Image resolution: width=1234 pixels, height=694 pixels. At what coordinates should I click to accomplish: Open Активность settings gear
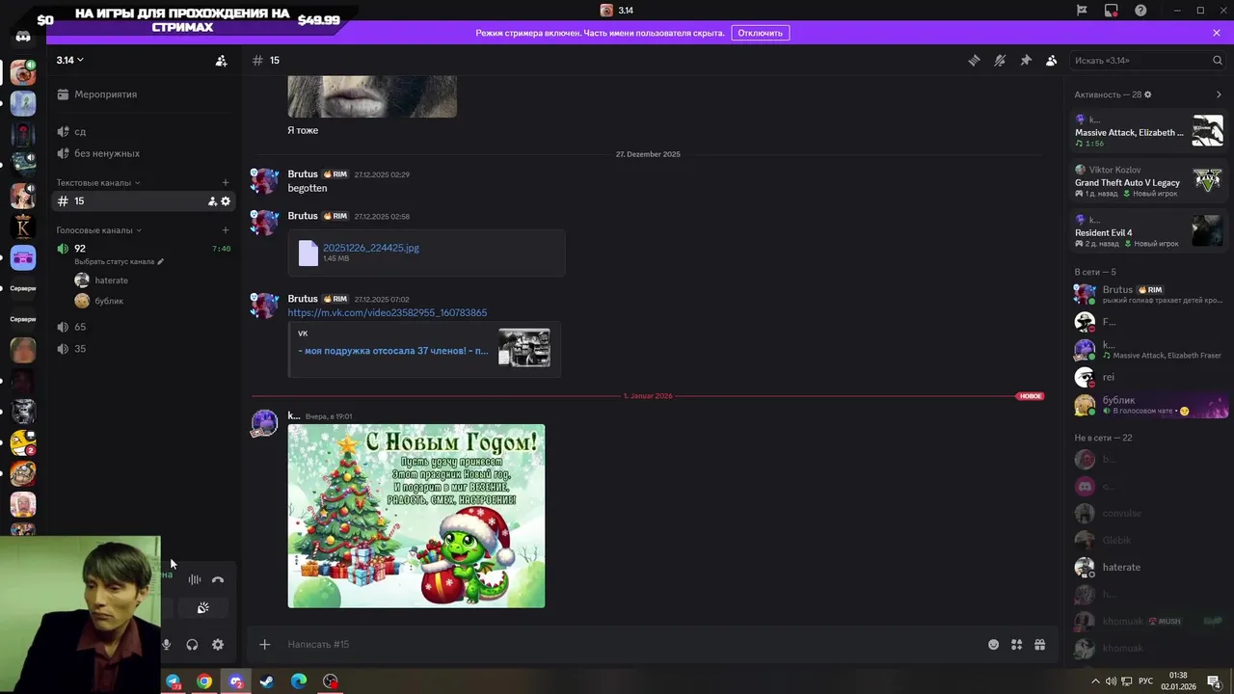1147,94
